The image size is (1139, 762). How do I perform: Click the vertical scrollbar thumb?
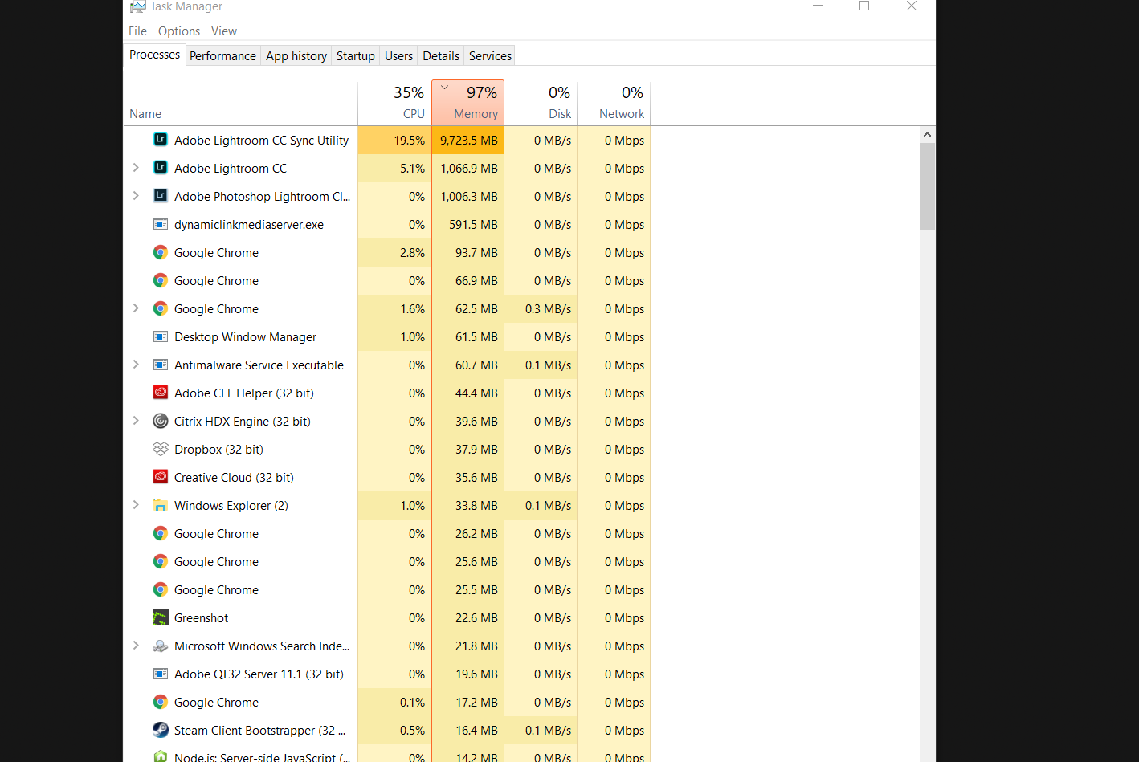click(927, 186)
